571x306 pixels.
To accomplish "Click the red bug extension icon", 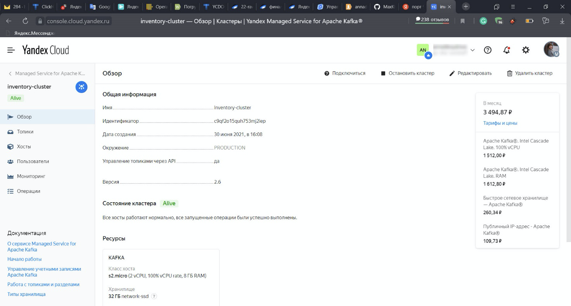I will [x=513, y=21].
